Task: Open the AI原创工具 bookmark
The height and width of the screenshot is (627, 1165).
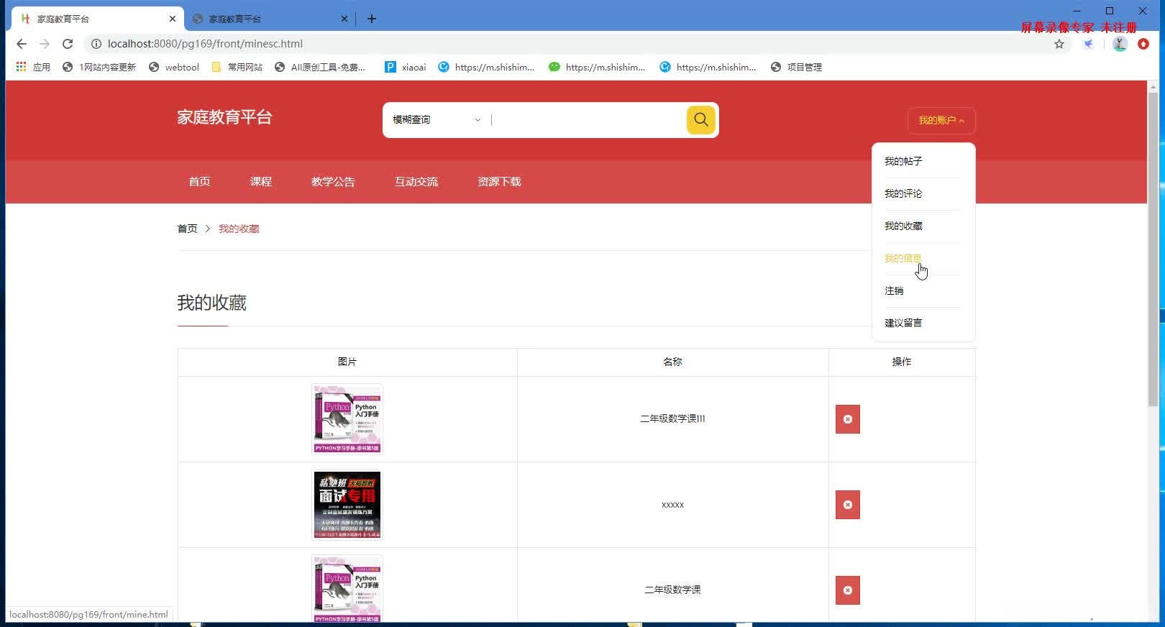Action: [x=320, y=67]
